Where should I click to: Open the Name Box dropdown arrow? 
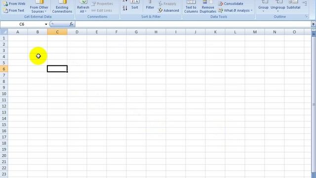[46, 24]
